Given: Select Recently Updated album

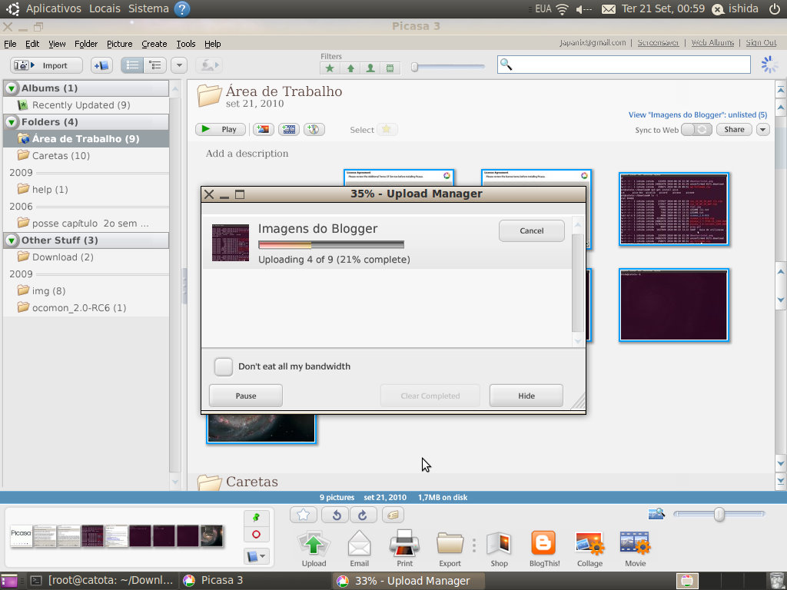Looking at the screenshot, I should [80, 104].
